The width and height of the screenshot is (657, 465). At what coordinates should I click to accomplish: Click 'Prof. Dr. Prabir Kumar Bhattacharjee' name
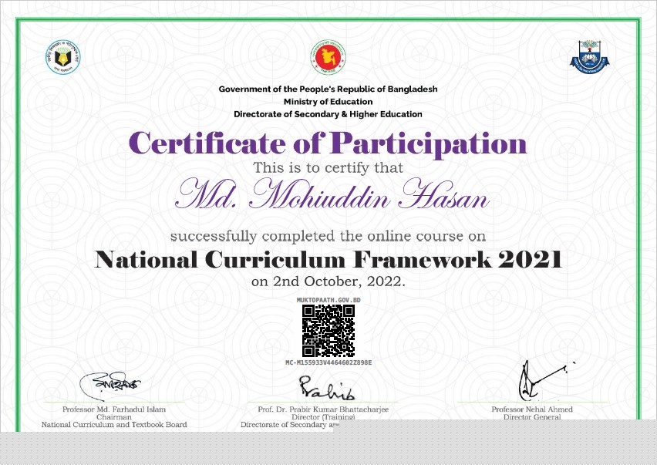coord(323,409)
